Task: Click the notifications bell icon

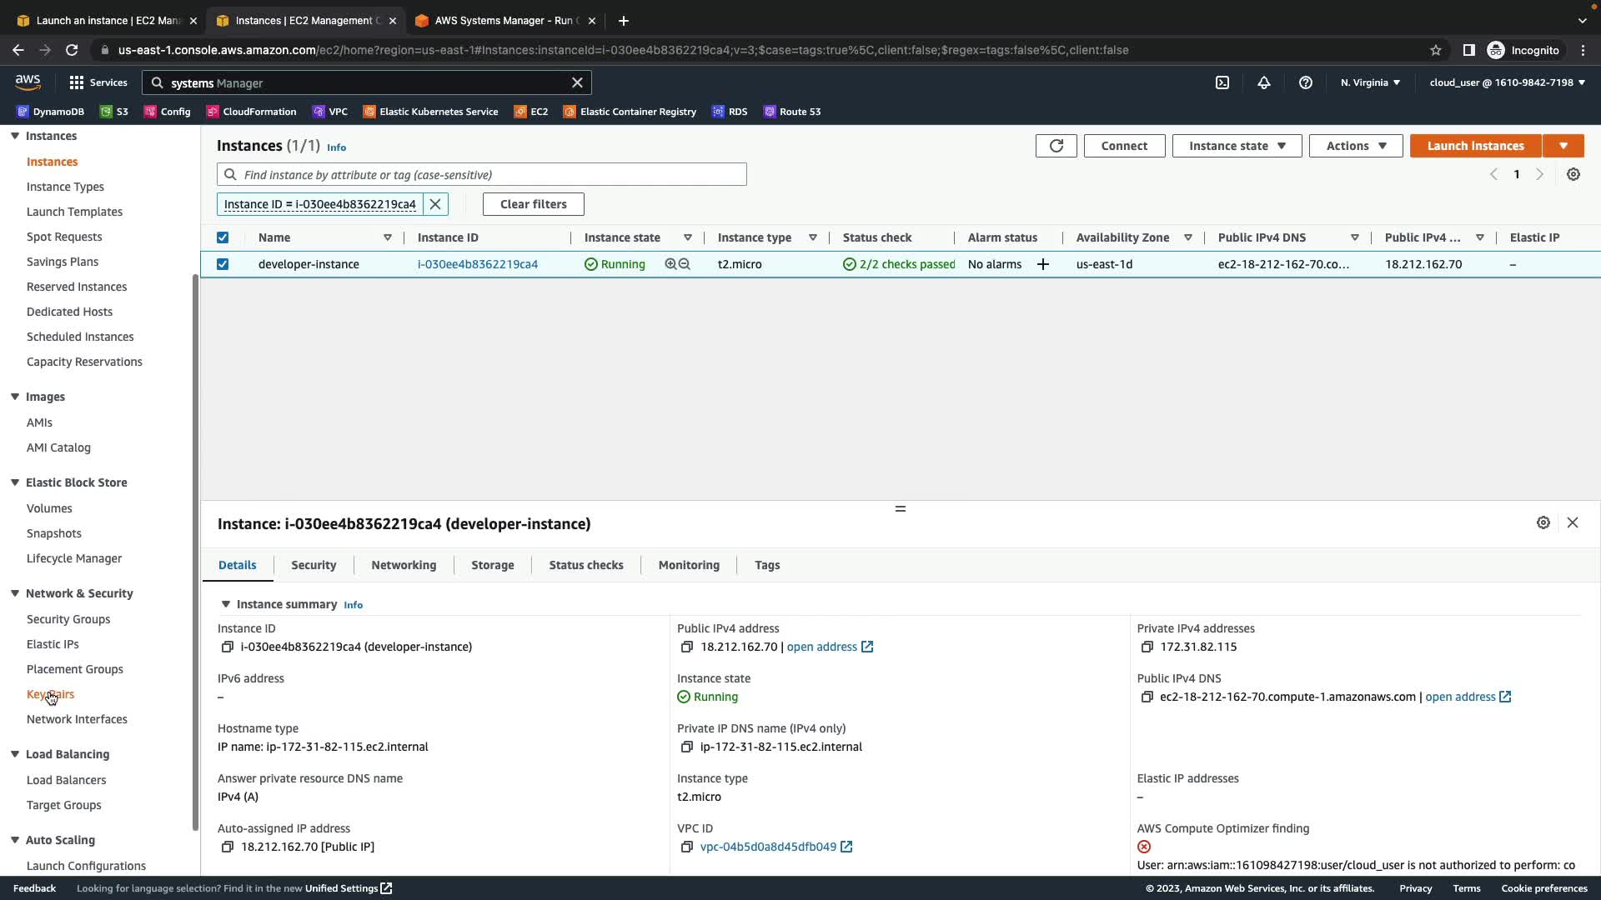Action: [1264, 82]
